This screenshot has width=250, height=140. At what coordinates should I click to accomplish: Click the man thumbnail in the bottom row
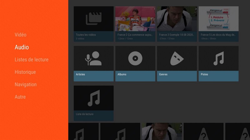coord(162,132)
